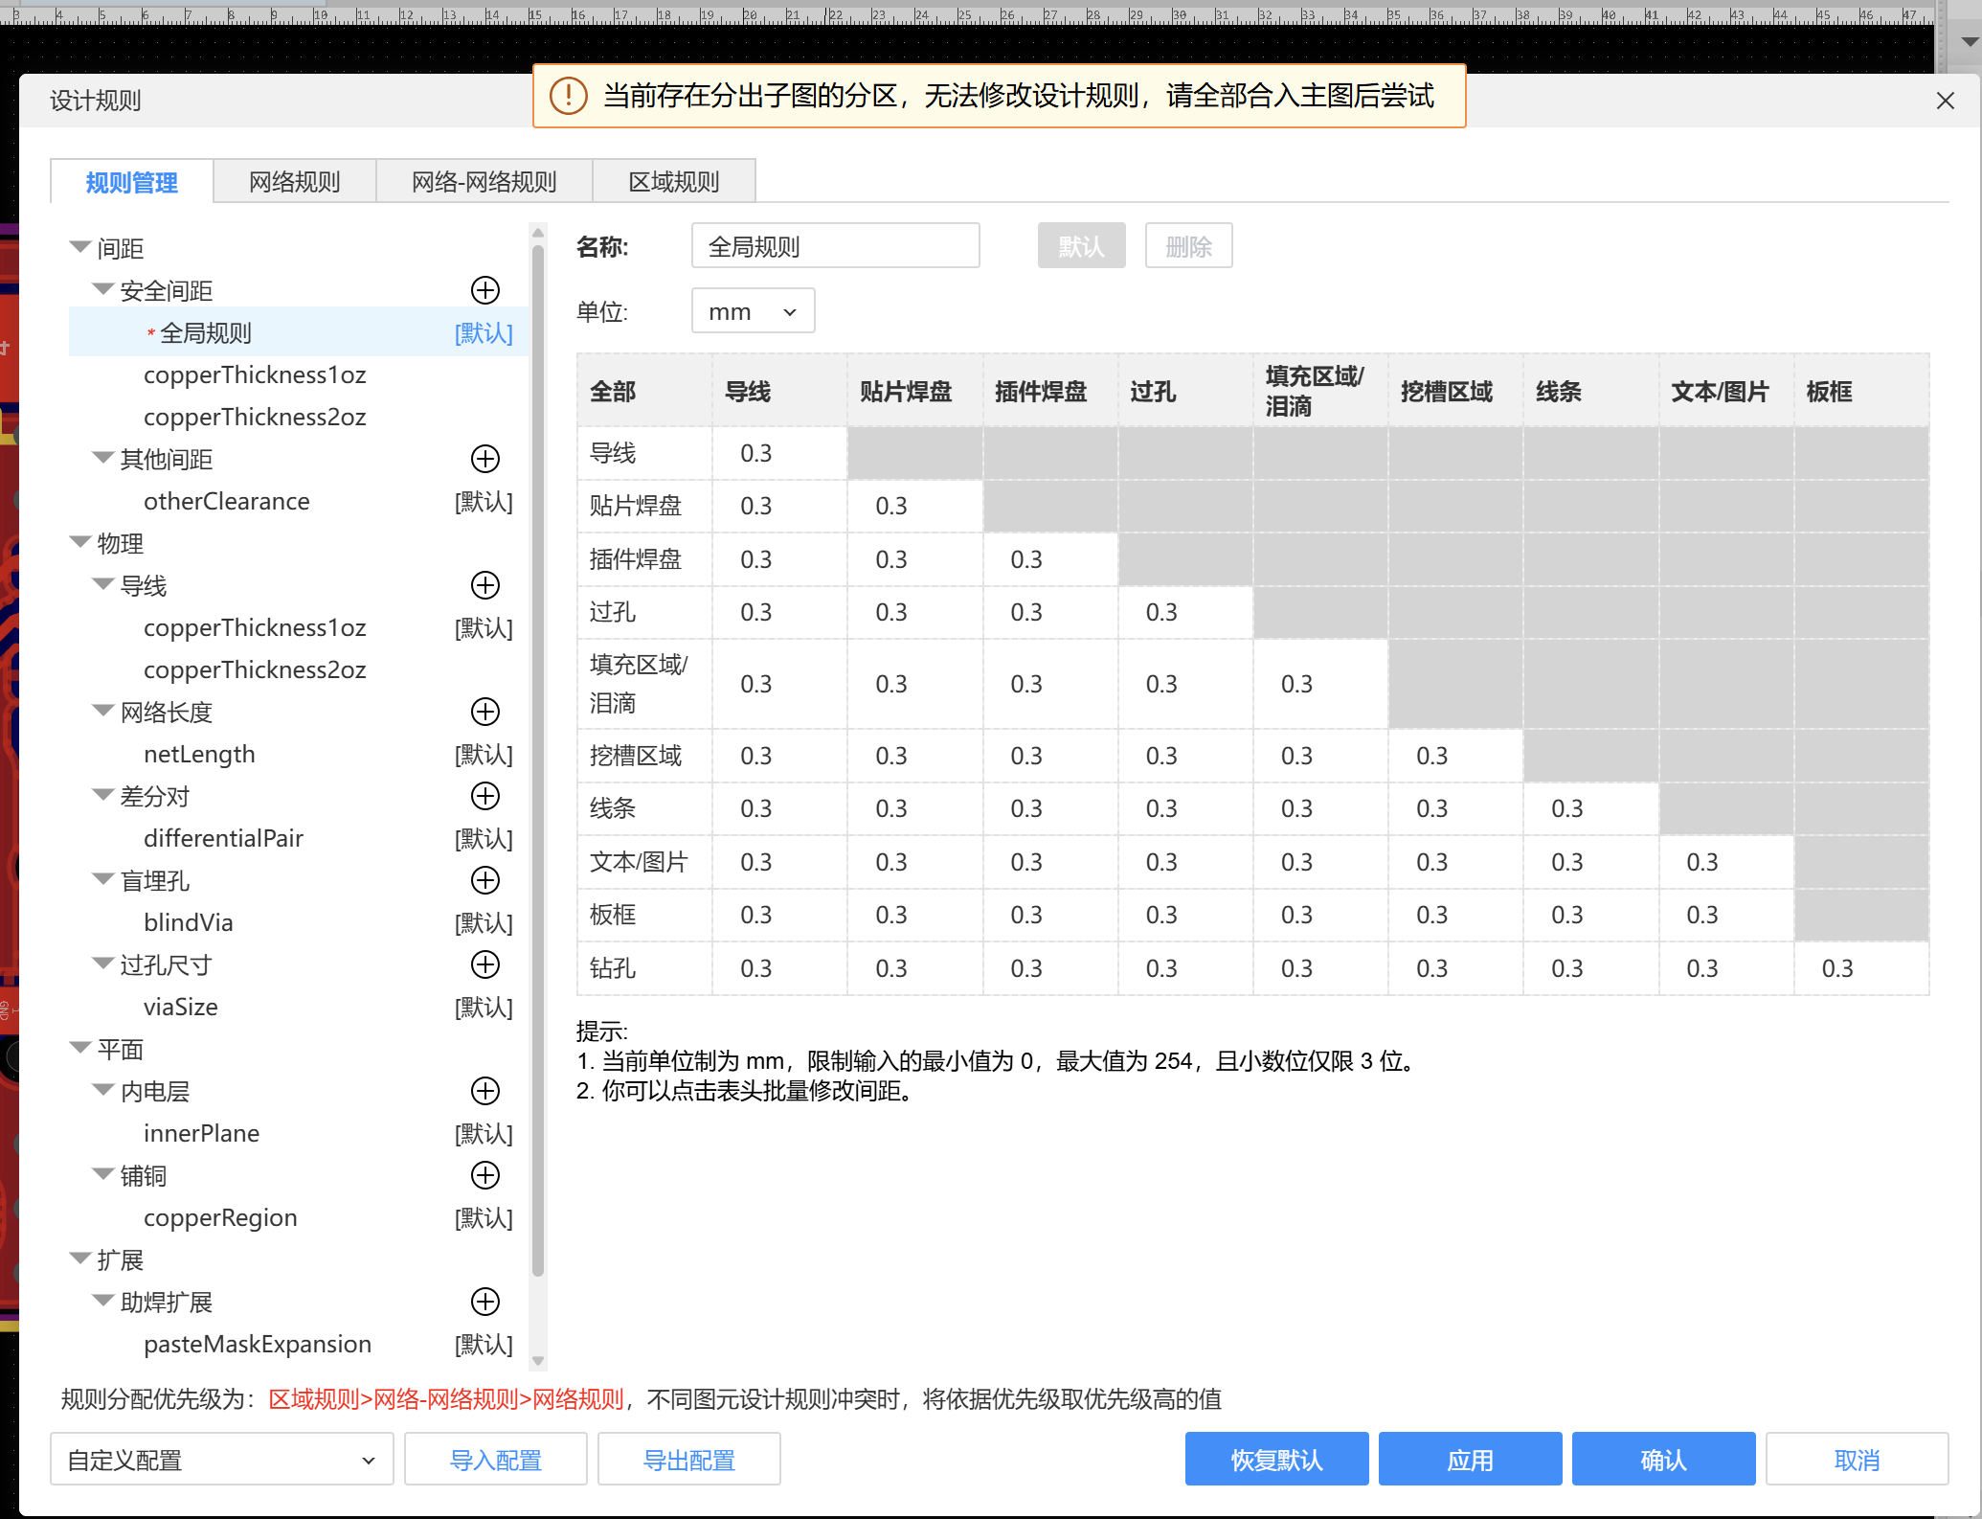
Task: Click plus icon next to 差分对
Action: 485,796
